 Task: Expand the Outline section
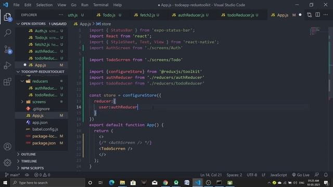(x=18, y=154)
